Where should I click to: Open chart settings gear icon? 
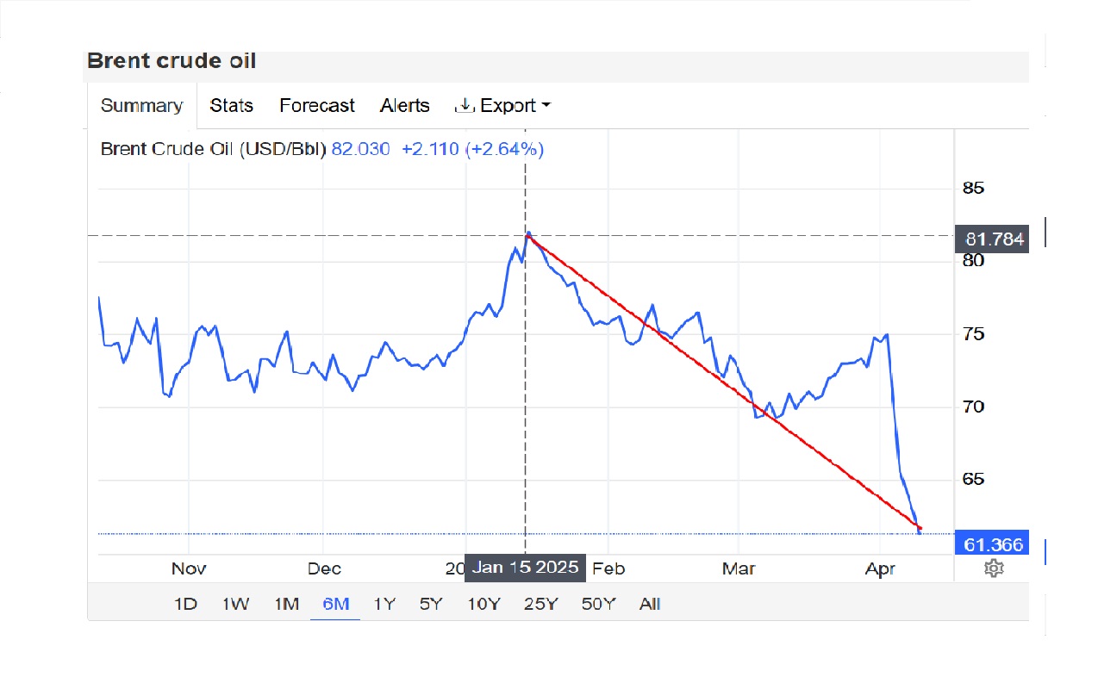coord(994,568)
